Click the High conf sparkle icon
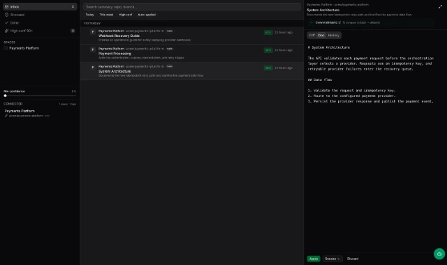Screen dimensions: 447x265 [x=6, y=31]
